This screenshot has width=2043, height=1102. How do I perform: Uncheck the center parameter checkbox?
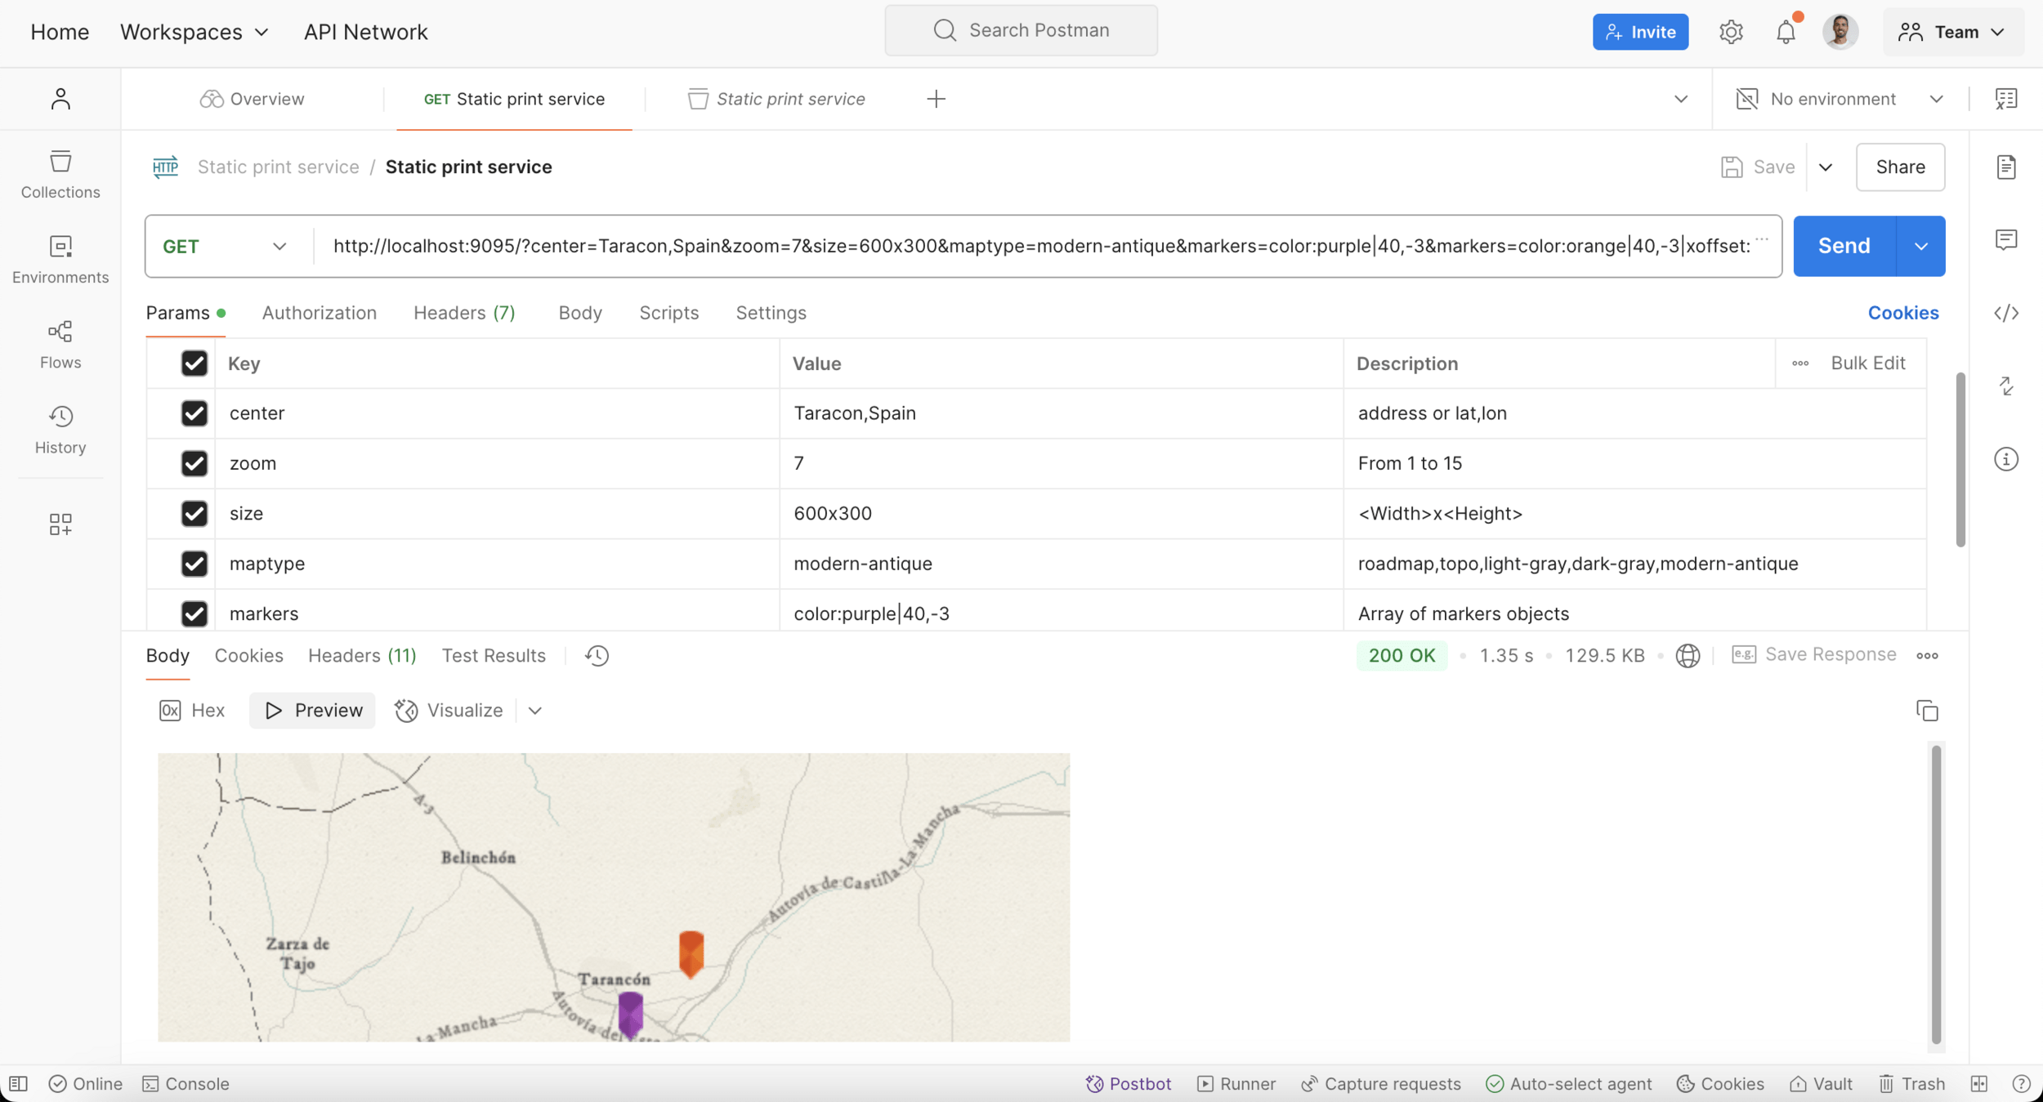click(194, 413)
